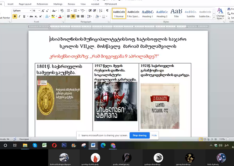Image resolution: width=234 pixels, height=166 pixels.
Task: Expand the Styles gallery More arrow
Action: coord(214,18)
